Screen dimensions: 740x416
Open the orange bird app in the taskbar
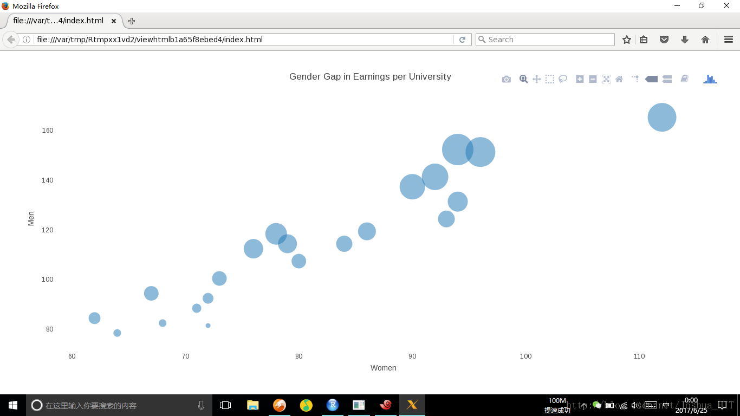(280, 405)
